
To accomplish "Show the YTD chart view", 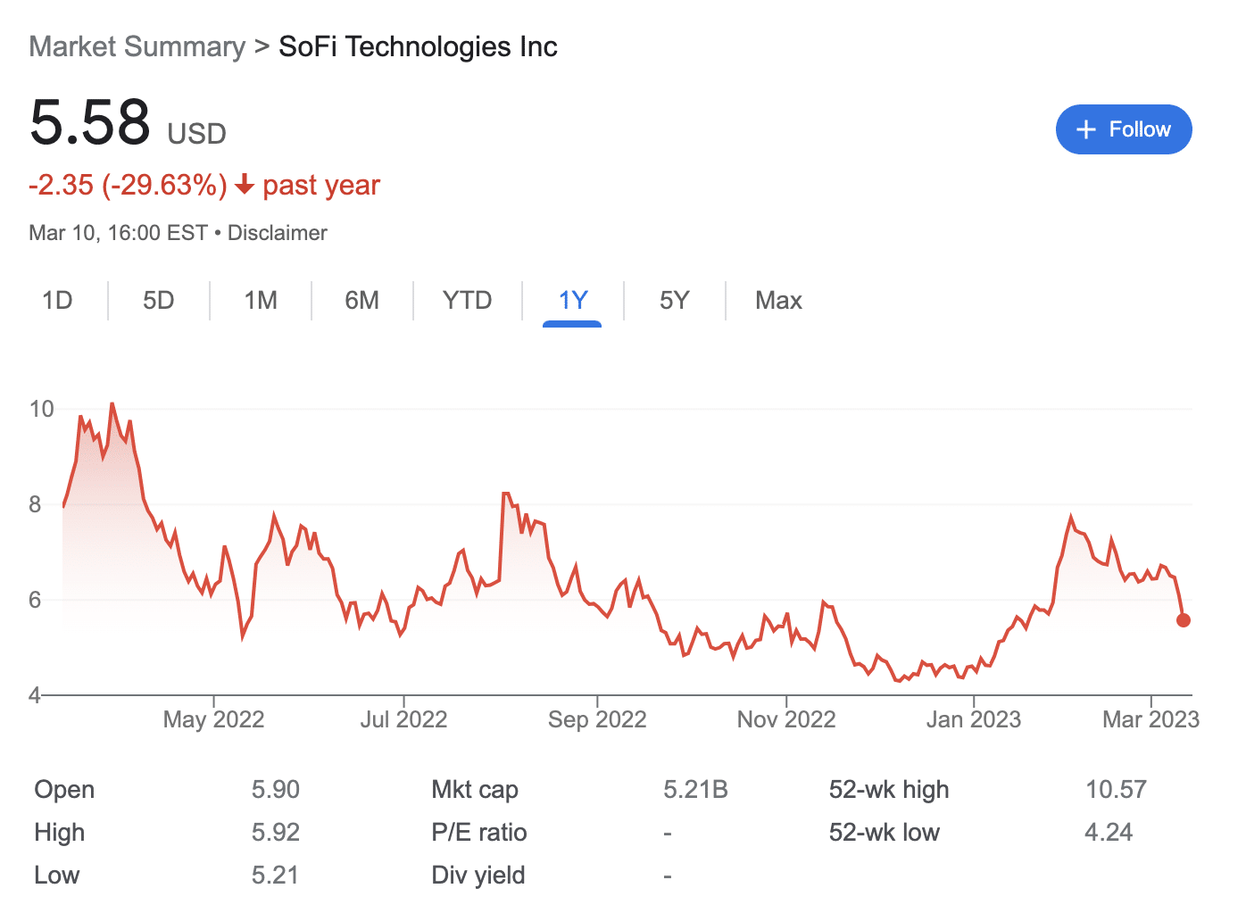I will point(468,300).
